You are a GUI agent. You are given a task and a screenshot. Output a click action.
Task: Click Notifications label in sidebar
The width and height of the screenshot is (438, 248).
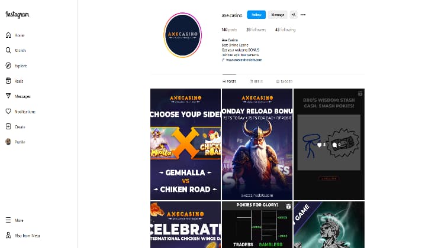[25, 112]
